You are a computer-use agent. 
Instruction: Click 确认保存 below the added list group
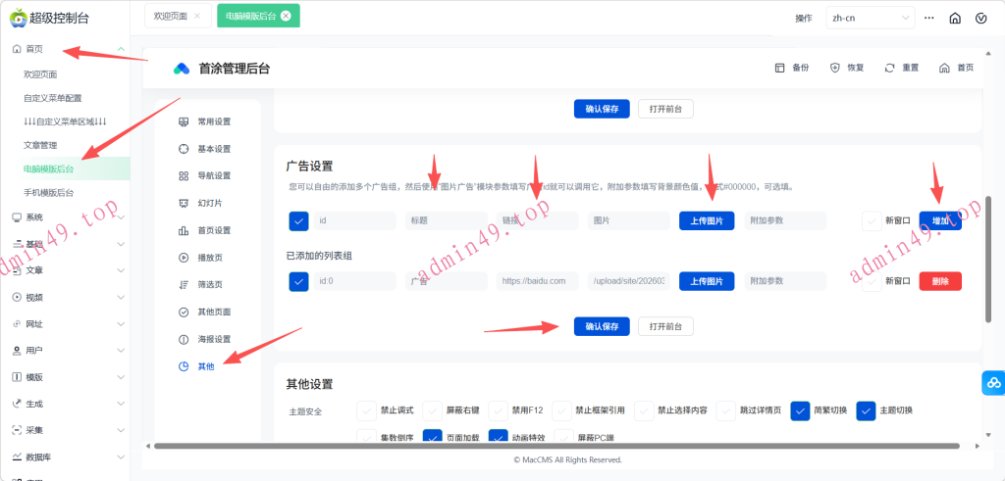(x=601, y=326)
